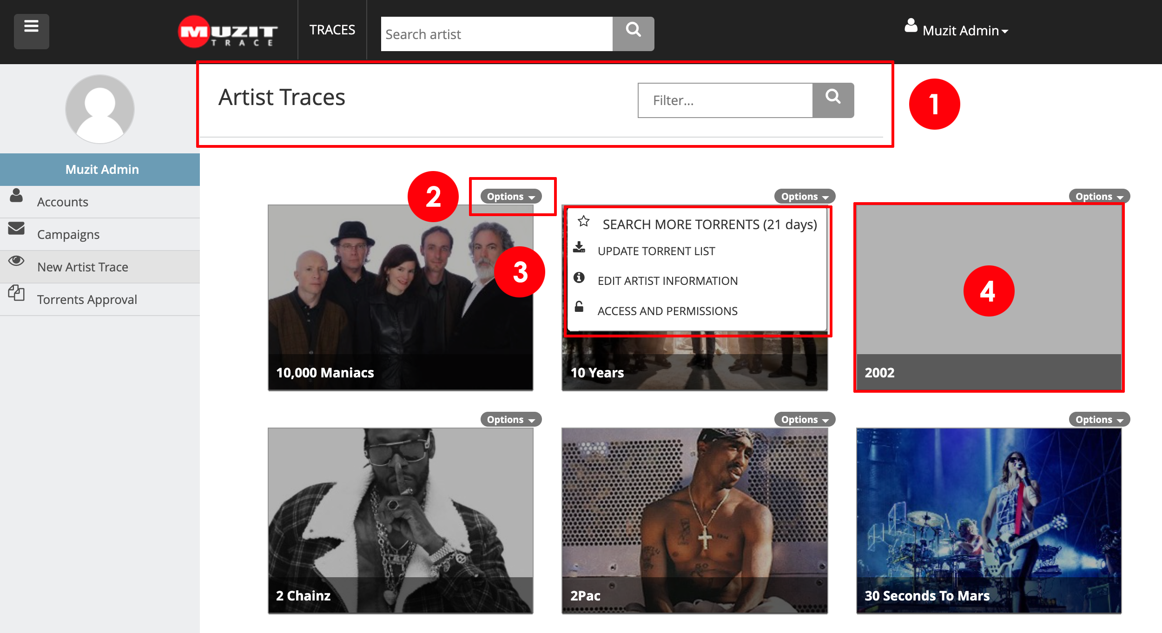This screenshot has width=1162, height=633.
Task: Focus the Filter input field
Action: click(725, 100)
